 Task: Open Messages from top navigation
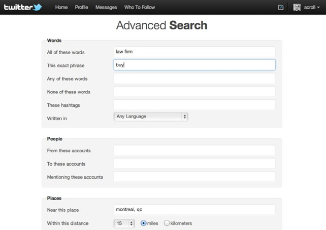[x=106, y=8]
